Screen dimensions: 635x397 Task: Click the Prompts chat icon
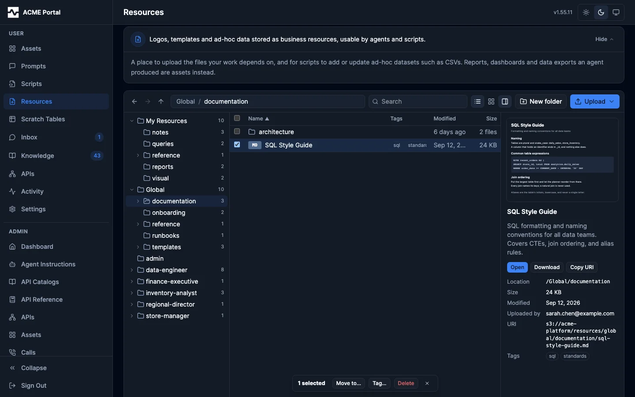pos(12,66)
